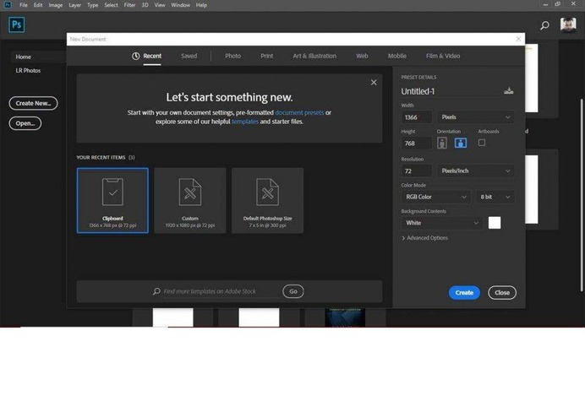
Task: Open the Window menu
Action: tap(181, 5)
